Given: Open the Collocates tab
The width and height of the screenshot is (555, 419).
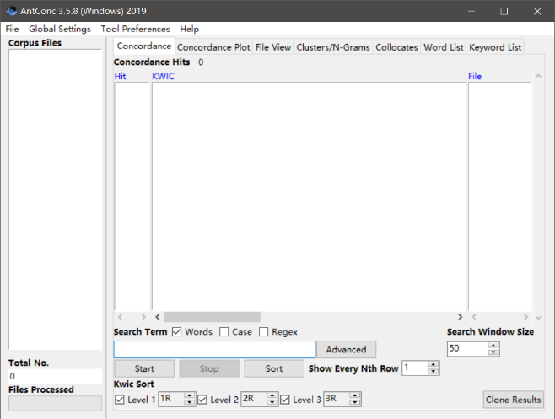Looking at the screenshot, I should tap(396, 47).
